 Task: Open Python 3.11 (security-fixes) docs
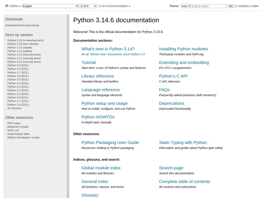coord(24,58)
